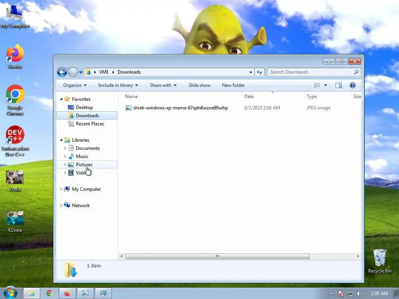Select the K1oala image on desktop
Viewport: 399px width, 299px height.
[x=15, y=222]
